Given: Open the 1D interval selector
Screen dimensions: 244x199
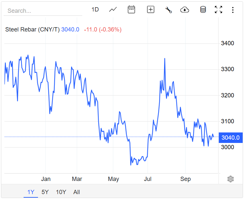Looking at the screenshot, I should pos(95,10).
